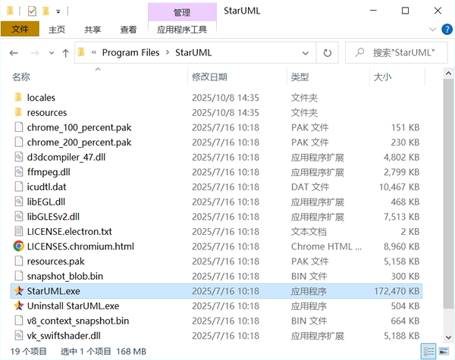455x360 pixels.
Task: Open the locales folder icon
Action: pyautogui.click(x=19, y=98)
